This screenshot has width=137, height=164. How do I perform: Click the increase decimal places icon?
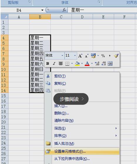point(97,64)
